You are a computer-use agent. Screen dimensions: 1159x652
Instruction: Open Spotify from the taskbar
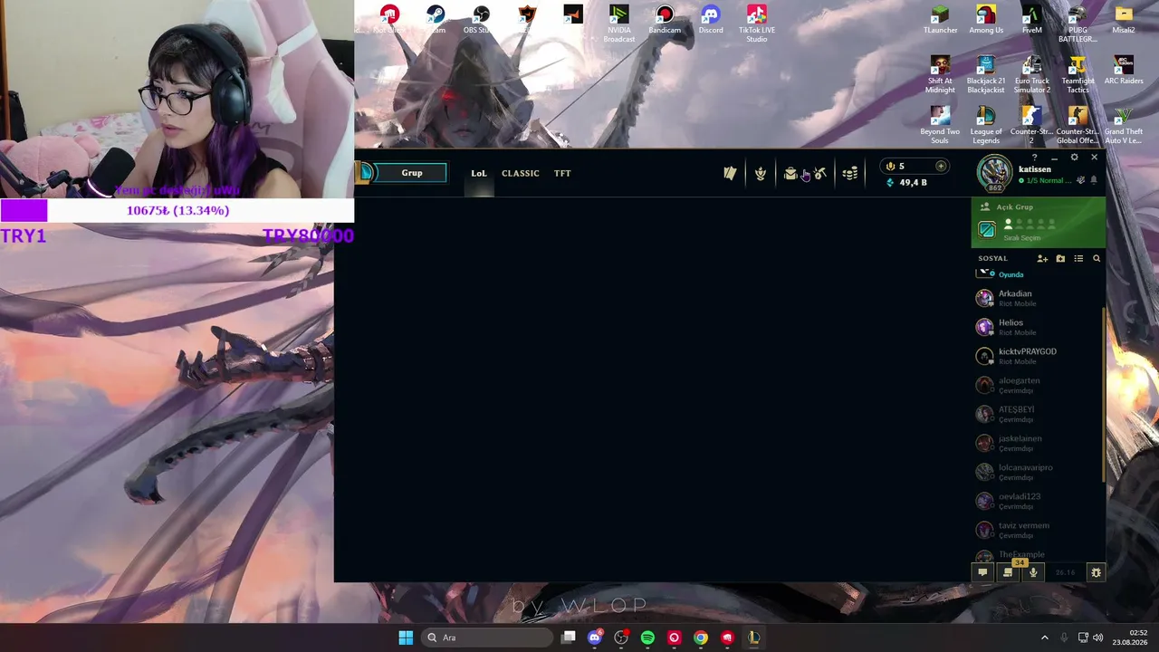(647, 638)
